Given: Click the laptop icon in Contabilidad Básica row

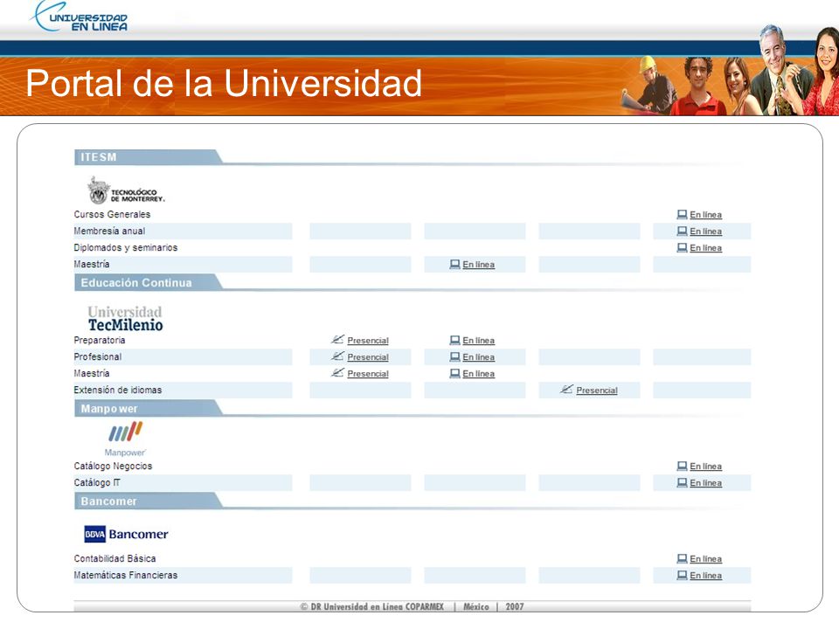Looking at the screenshot, I should [x=682, y=558].
